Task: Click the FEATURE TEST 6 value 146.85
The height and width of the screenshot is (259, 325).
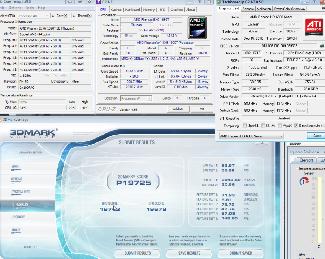Action: tap(229, 218)
